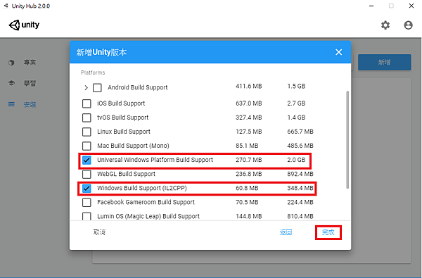Viewport: 422px width, 278px height.
Task: Click the 2.7 GB size for iOS
Action: pos(296,103)
